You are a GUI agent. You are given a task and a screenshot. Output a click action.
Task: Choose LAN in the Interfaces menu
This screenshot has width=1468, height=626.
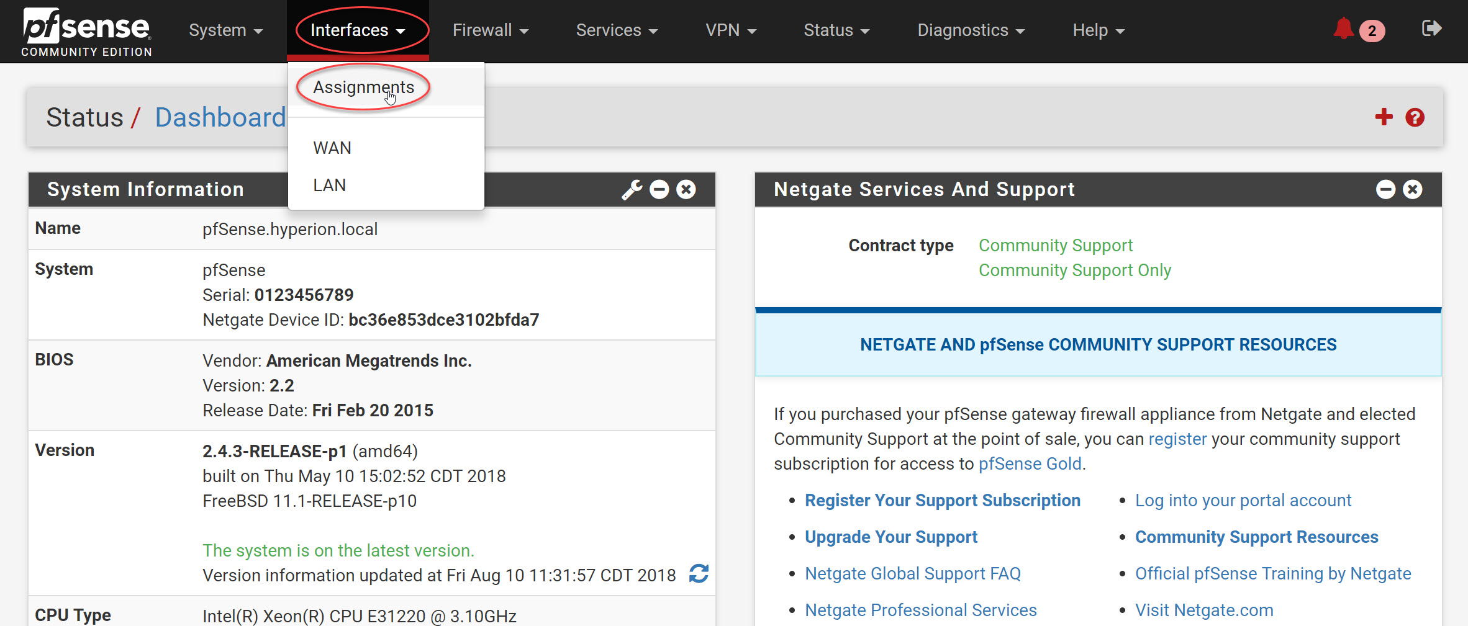point(386,185)
